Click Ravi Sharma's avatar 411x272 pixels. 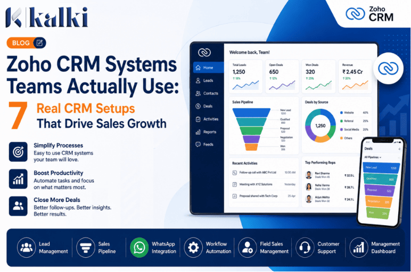pyautogui.click(x=309, y=175)
